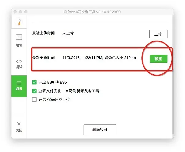Select the 项目 (project) sidebar tab
The height and width of the screenshot is (152, 185).
pyautogui.click(x=19, y=86)
